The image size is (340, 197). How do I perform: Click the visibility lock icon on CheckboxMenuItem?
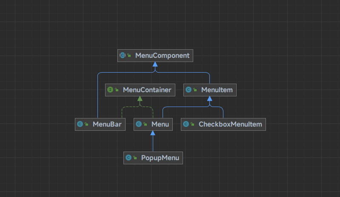(x=192, y=124)
